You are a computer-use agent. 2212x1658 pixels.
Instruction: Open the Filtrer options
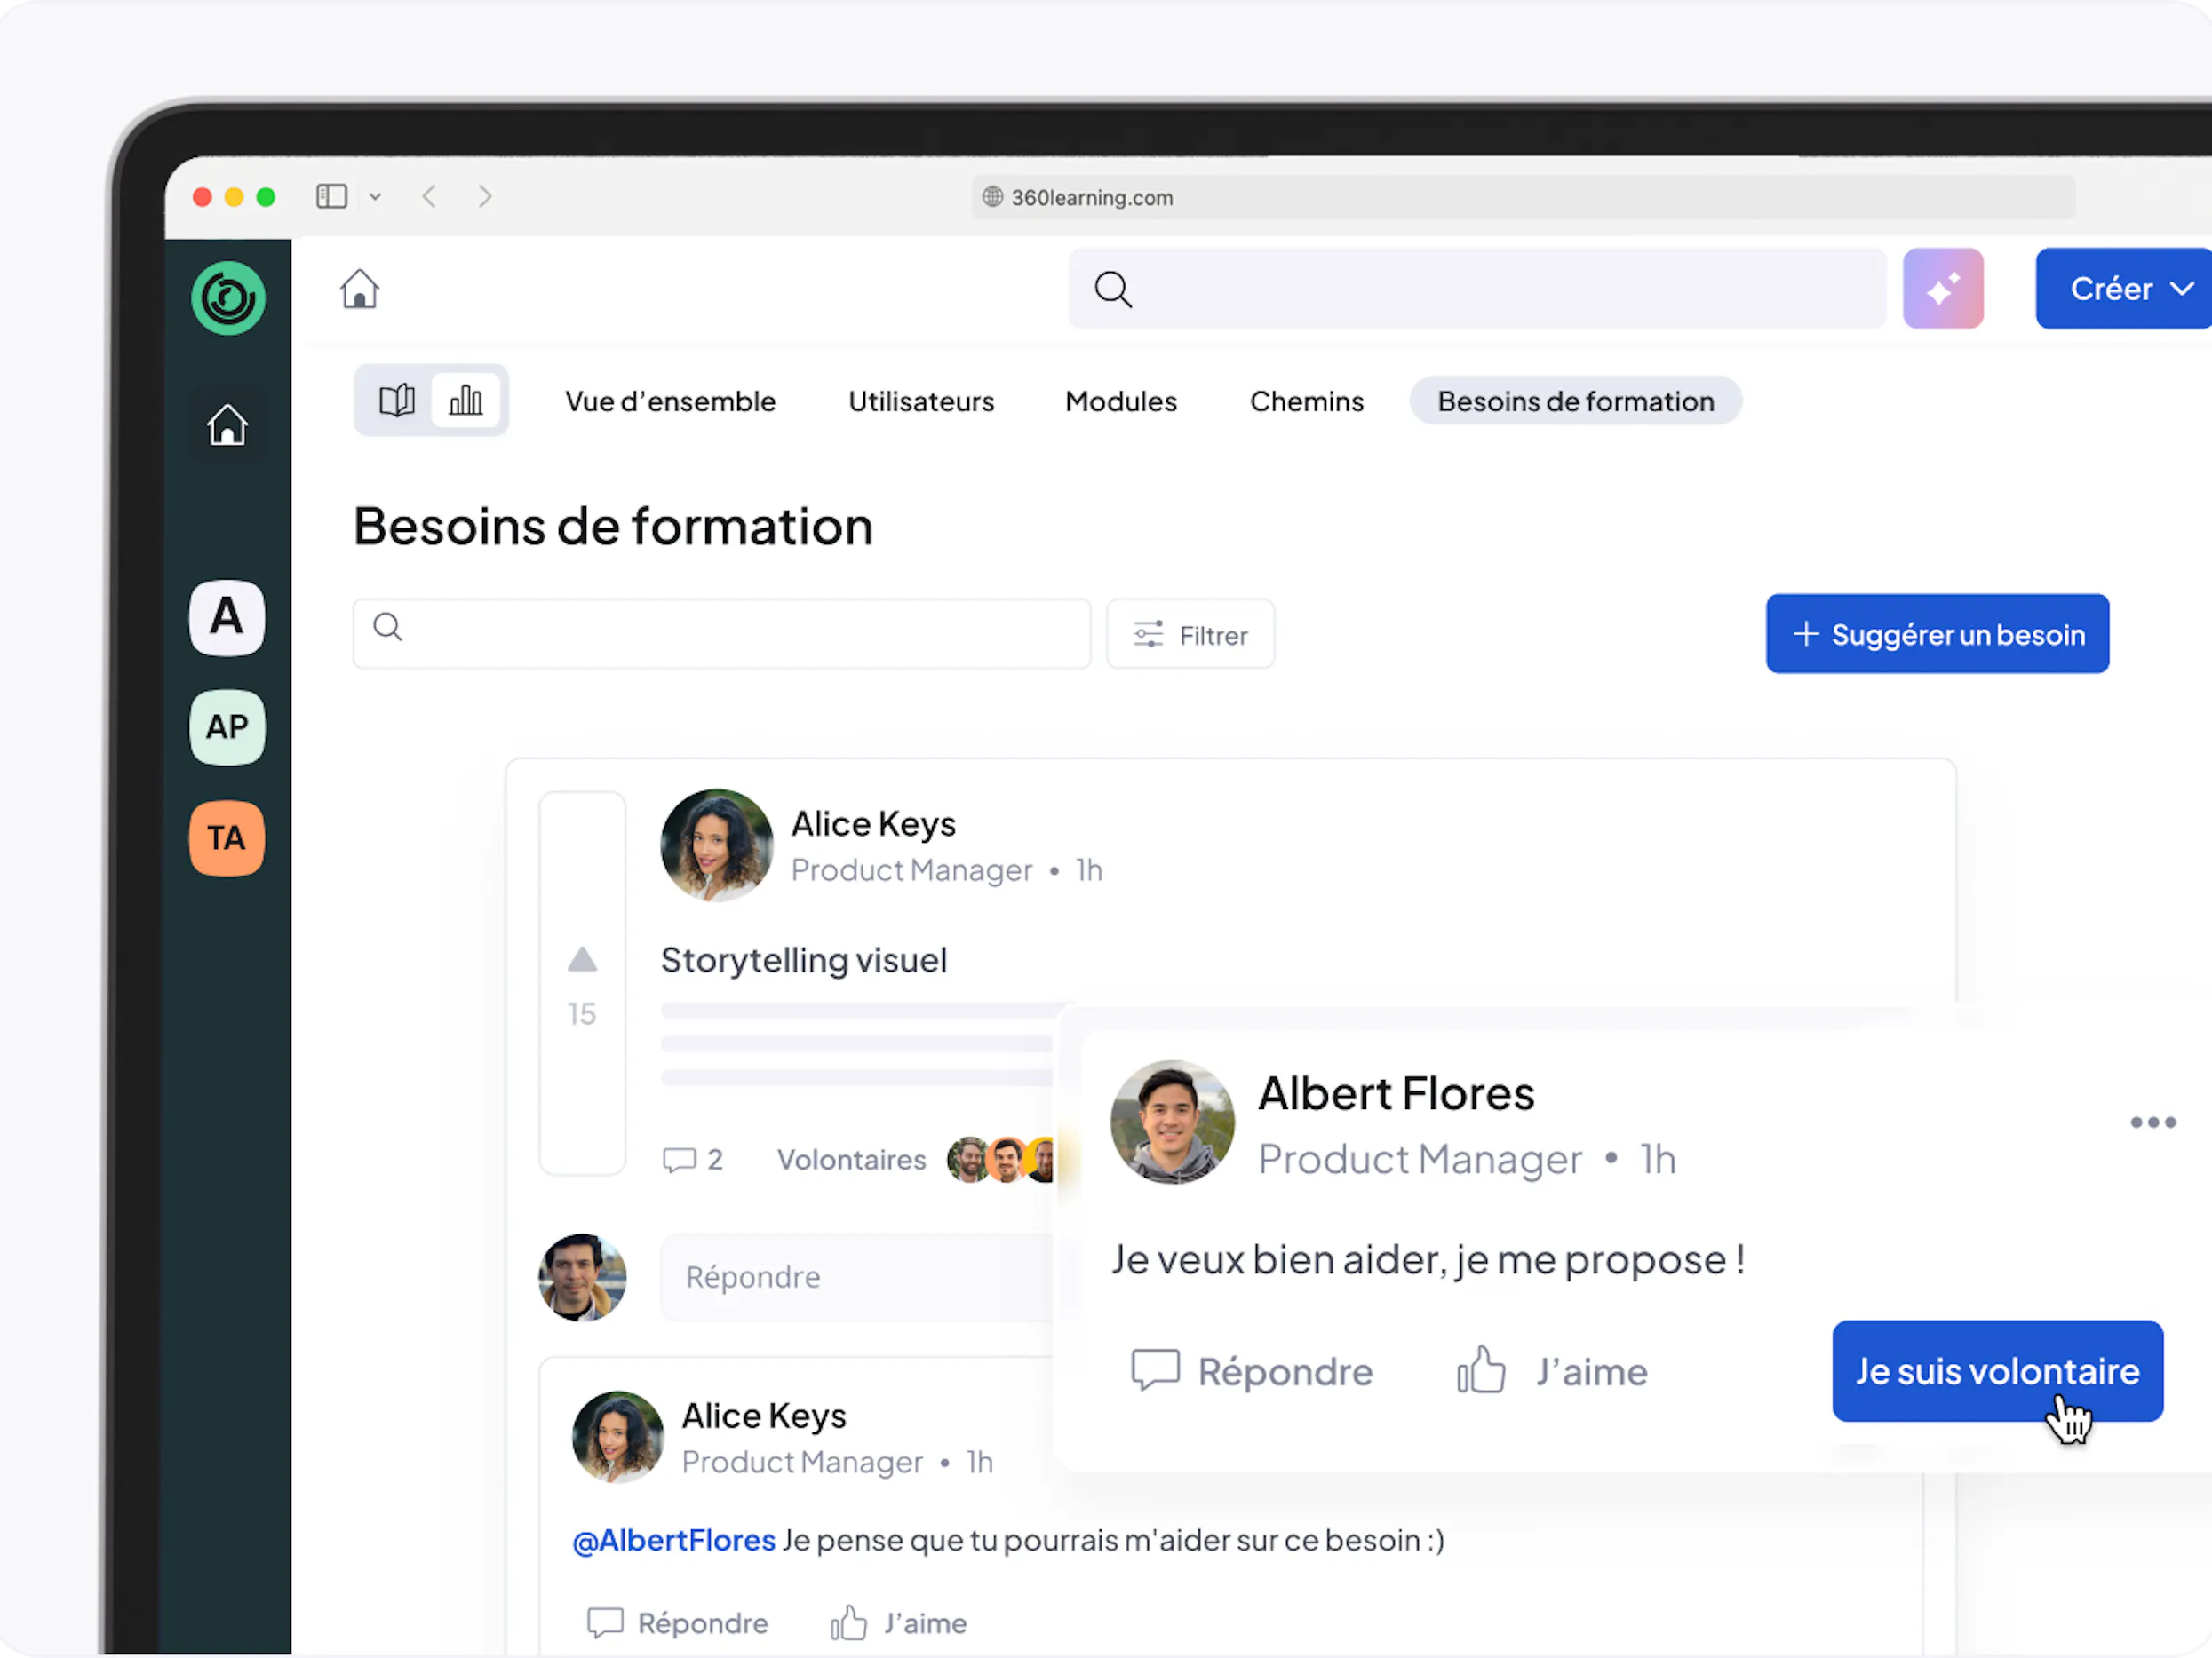pos(1190,633)
